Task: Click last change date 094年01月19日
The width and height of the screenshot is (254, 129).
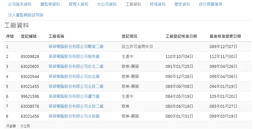Action: (223, 87)
